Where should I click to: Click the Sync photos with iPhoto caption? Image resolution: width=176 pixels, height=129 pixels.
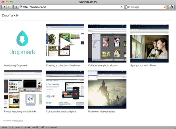143,65
